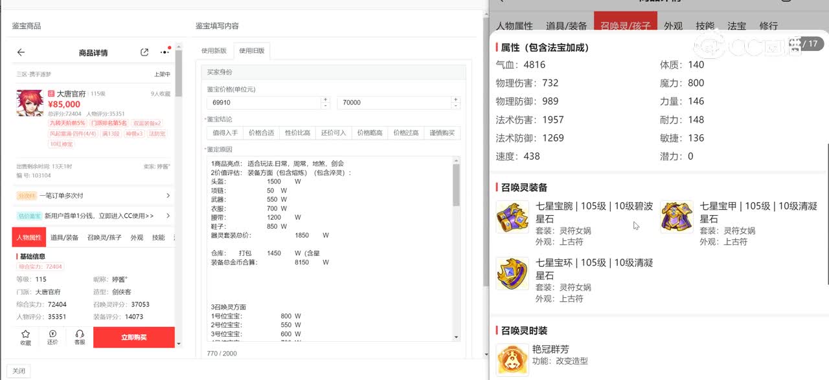
Task: Click the 鉴定原因 text area scrollbar thumb
Action: click(456, 185)
